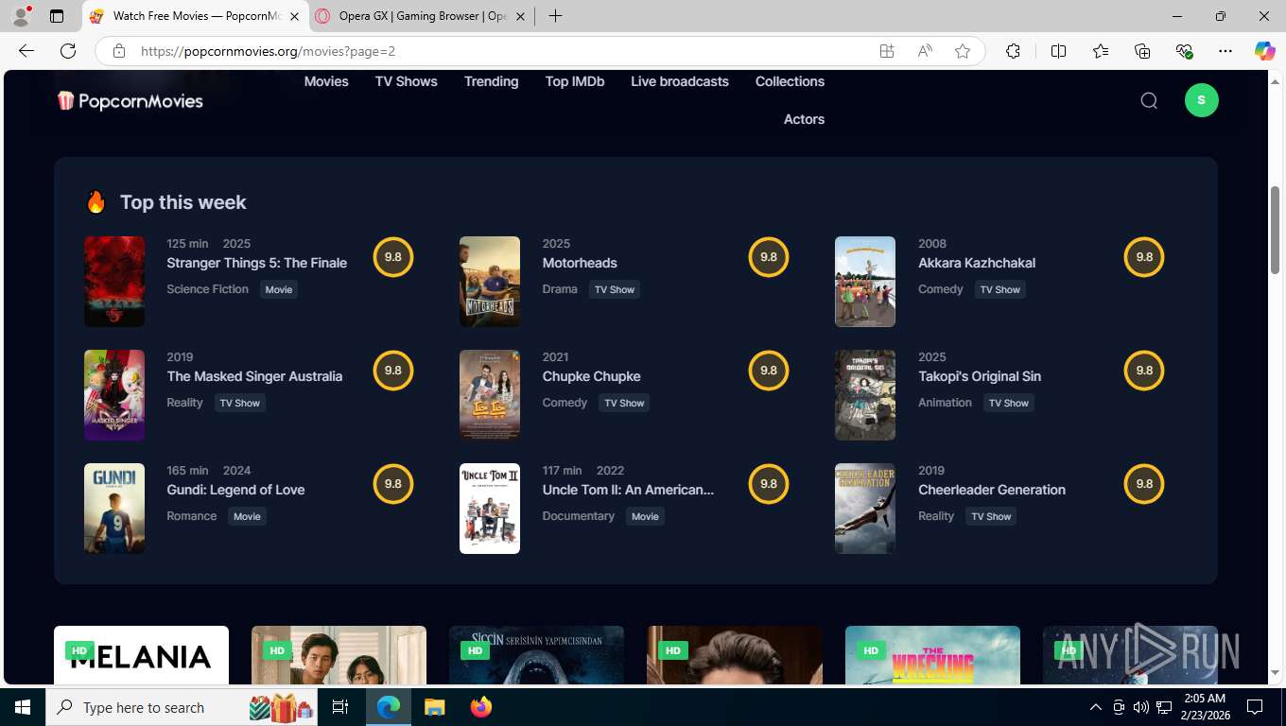1286x726 pixels.
Task: Open browser profile icon
Action: click(x=20, y=16)
